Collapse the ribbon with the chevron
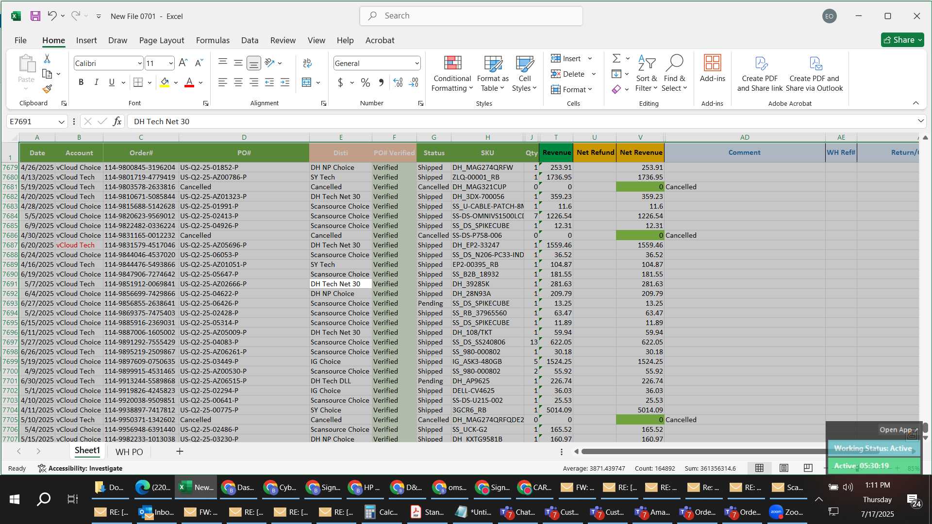The image size is (932, 524). point(915,103)
